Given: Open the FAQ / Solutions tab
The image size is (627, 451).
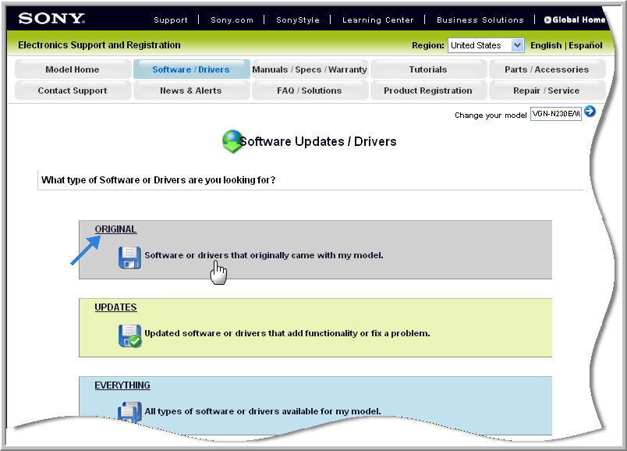Looking at the screenshot, I should pos(310,91).
